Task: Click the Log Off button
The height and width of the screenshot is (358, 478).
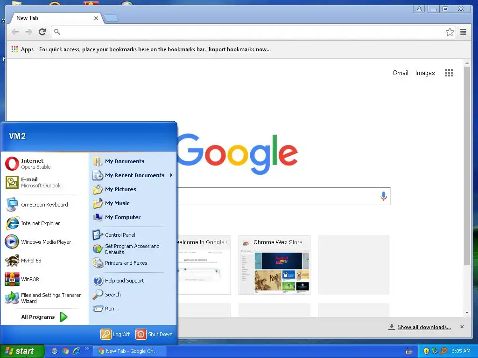Action: 115,334
